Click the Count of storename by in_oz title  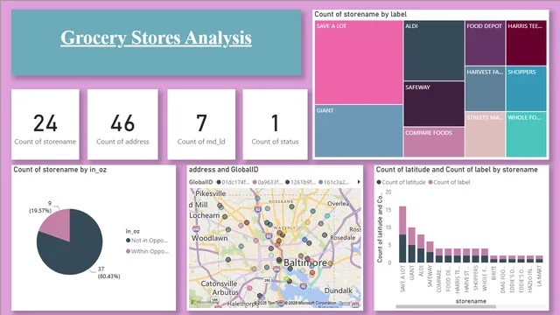60,170
